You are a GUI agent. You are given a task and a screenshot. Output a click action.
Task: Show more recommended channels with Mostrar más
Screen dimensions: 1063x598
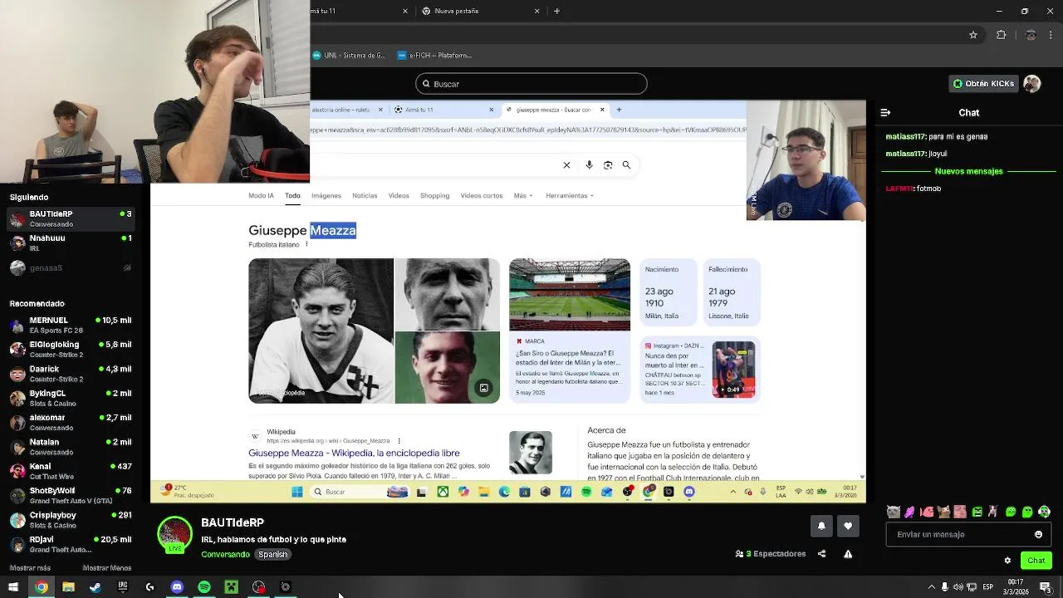(x=30, y=568)
